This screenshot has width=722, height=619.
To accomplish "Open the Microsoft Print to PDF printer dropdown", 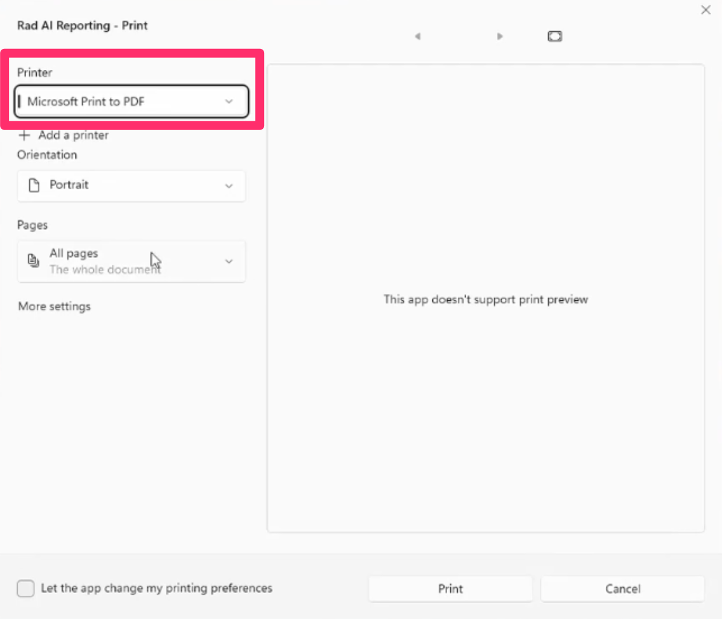I will pyautogui.click(x=131, y=101).
